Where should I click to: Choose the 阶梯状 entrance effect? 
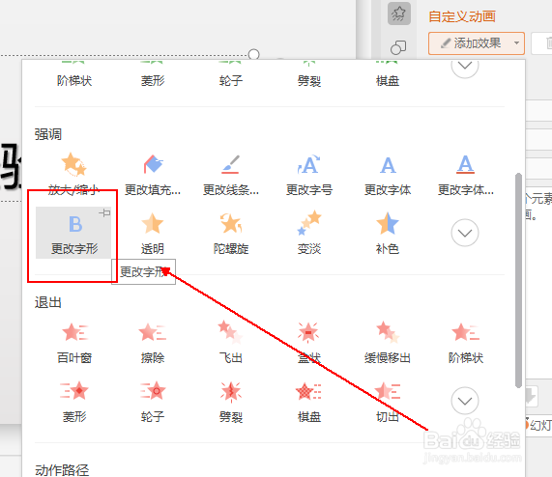74,74
